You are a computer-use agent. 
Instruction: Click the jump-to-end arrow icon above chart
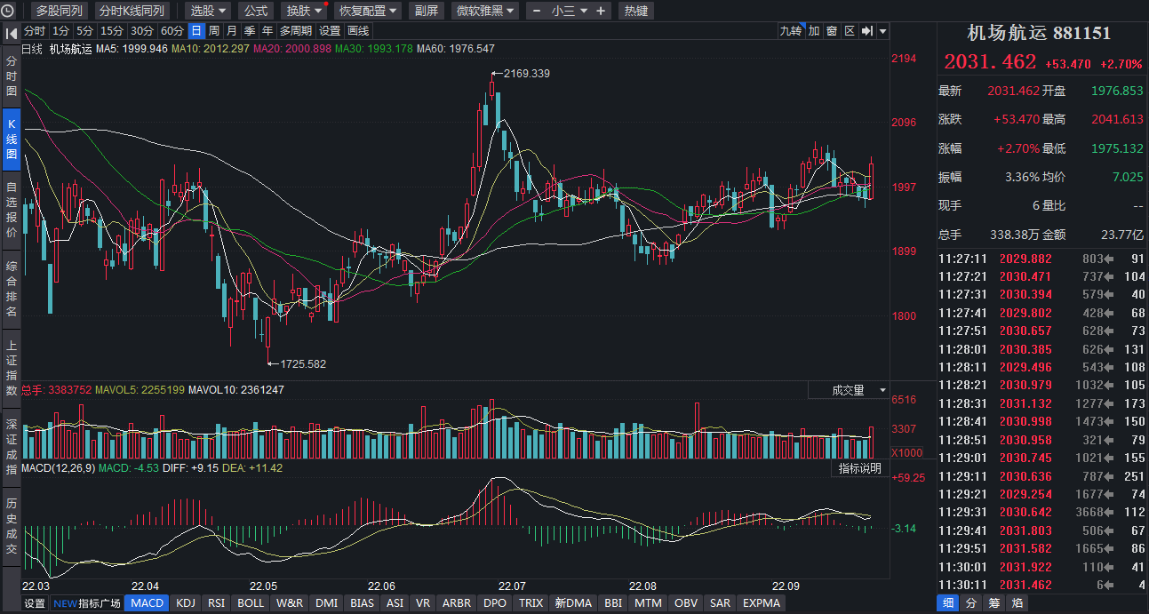coord(867,31)
